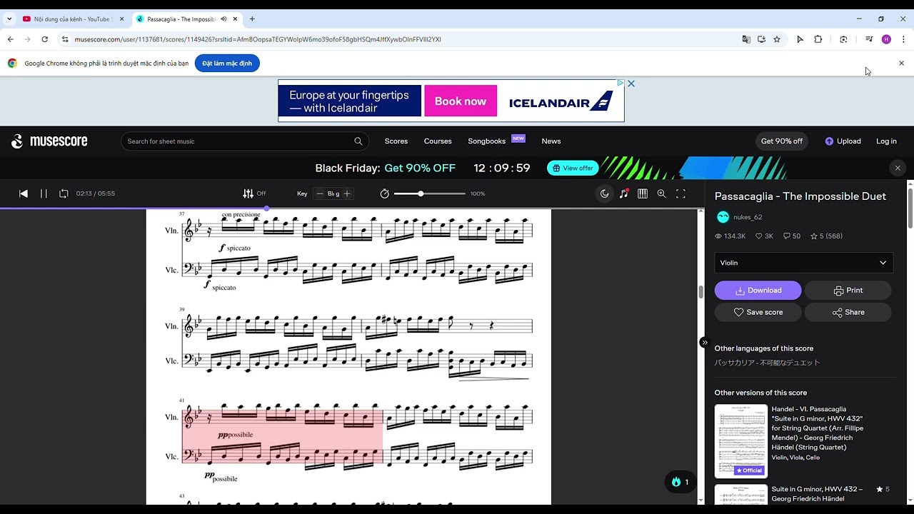Toggle loop playback in the score player
Screen dimensions: 914x514
coord(64,193)
